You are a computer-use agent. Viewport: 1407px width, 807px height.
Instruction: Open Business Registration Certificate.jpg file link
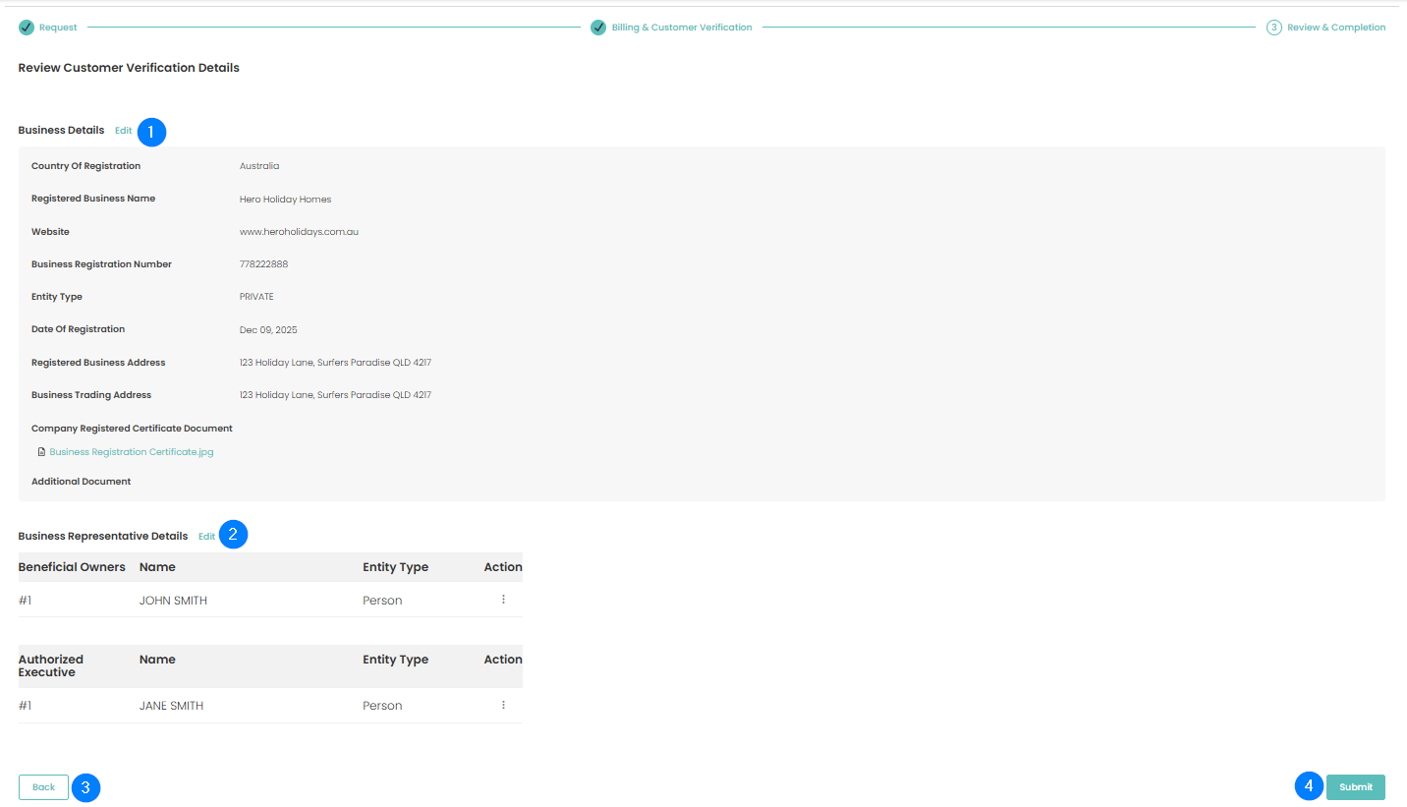click(132, 452)
